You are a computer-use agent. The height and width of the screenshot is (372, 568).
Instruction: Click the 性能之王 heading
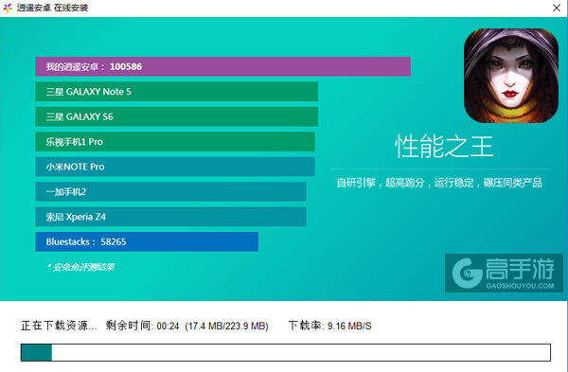tap(444, 147)
